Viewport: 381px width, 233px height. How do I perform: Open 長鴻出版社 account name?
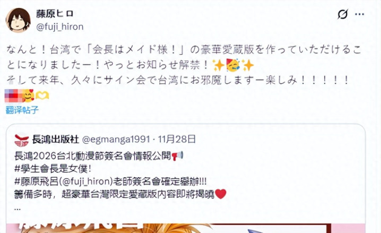click(56, 139)
